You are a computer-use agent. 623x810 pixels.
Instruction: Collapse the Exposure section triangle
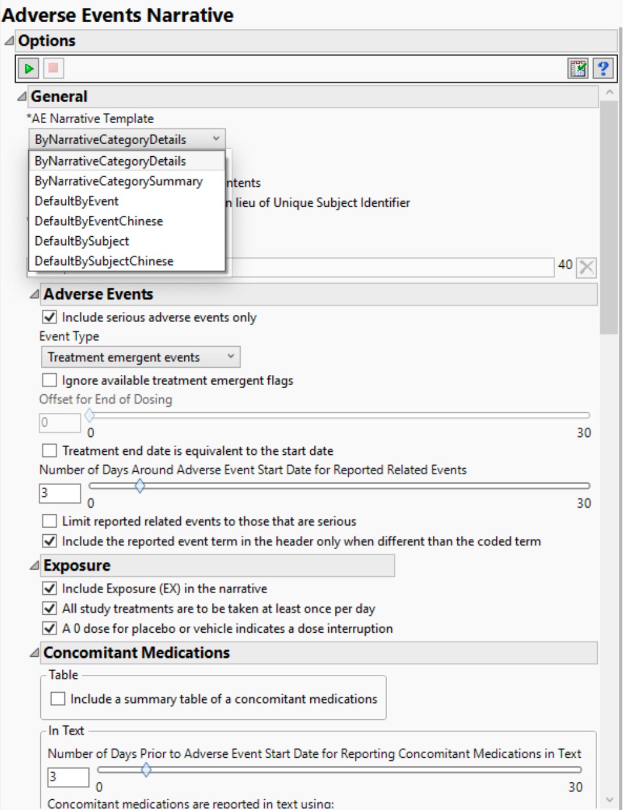click(x=35, y=565)
